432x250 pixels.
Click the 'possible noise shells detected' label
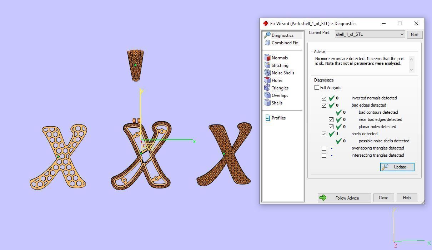click(x=384, y=141)
